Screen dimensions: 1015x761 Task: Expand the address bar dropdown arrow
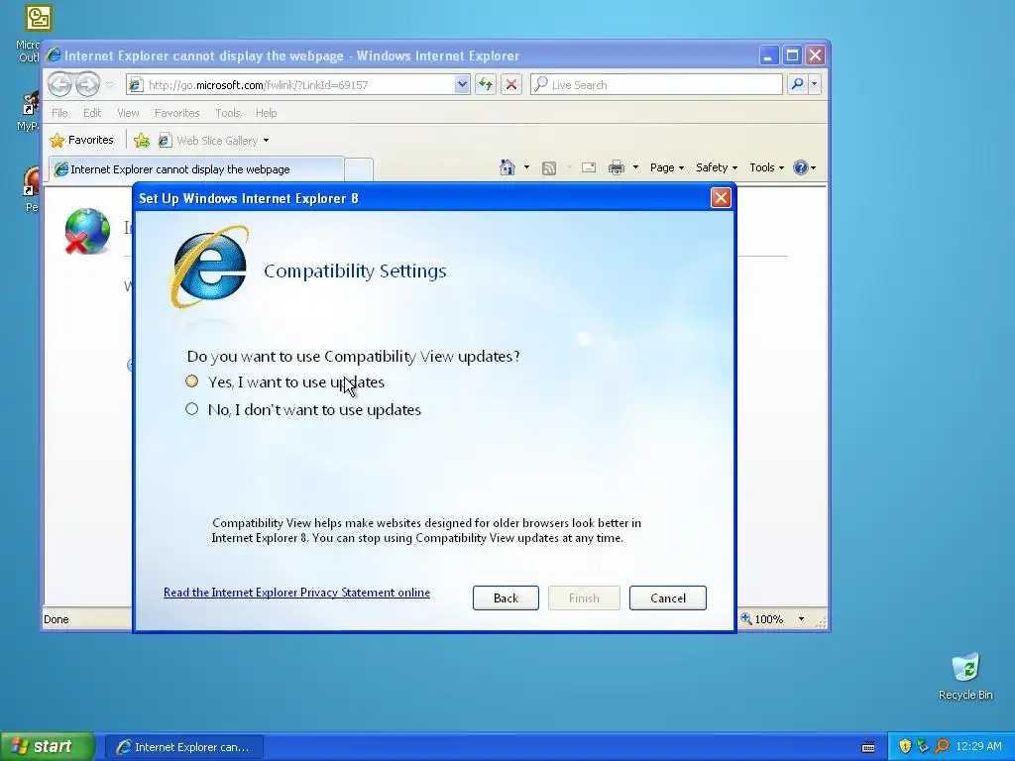462,85
